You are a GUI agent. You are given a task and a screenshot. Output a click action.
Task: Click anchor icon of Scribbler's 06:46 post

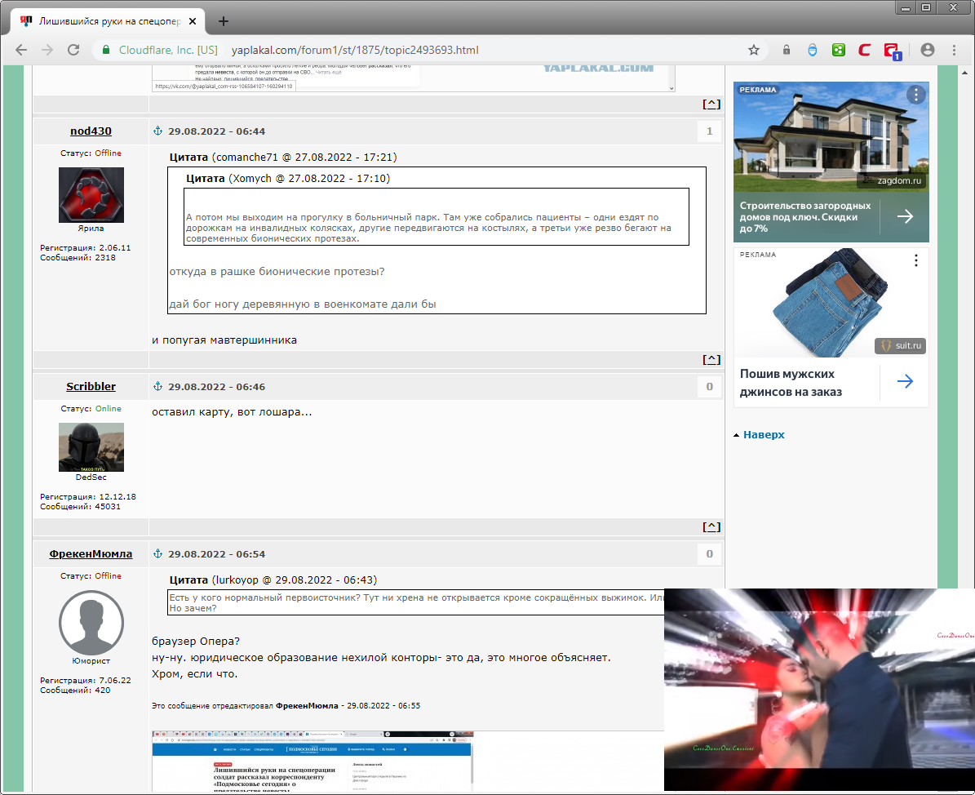158,386
